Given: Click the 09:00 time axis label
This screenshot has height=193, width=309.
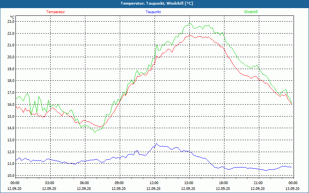Looking at the screenshot, I should (119, 183).
